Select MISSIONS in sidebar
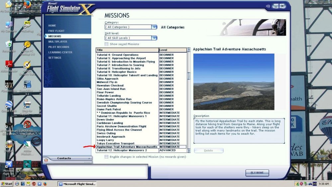The height and width of the screenshot is (187, 332). (55, 36)
